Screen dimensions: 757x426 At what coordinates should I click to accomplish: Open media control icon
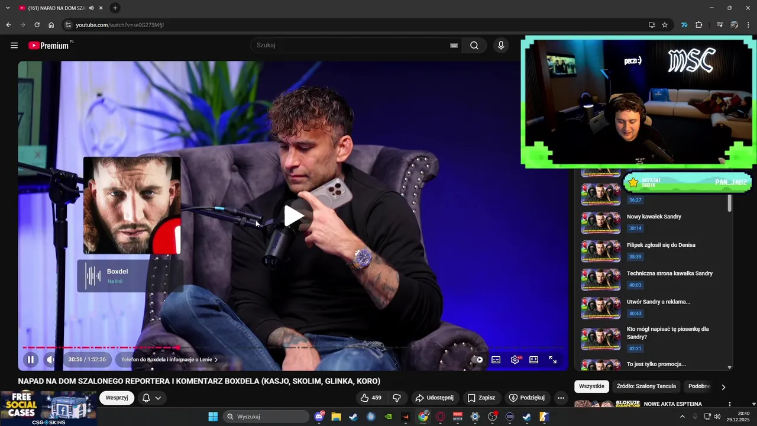720,25
